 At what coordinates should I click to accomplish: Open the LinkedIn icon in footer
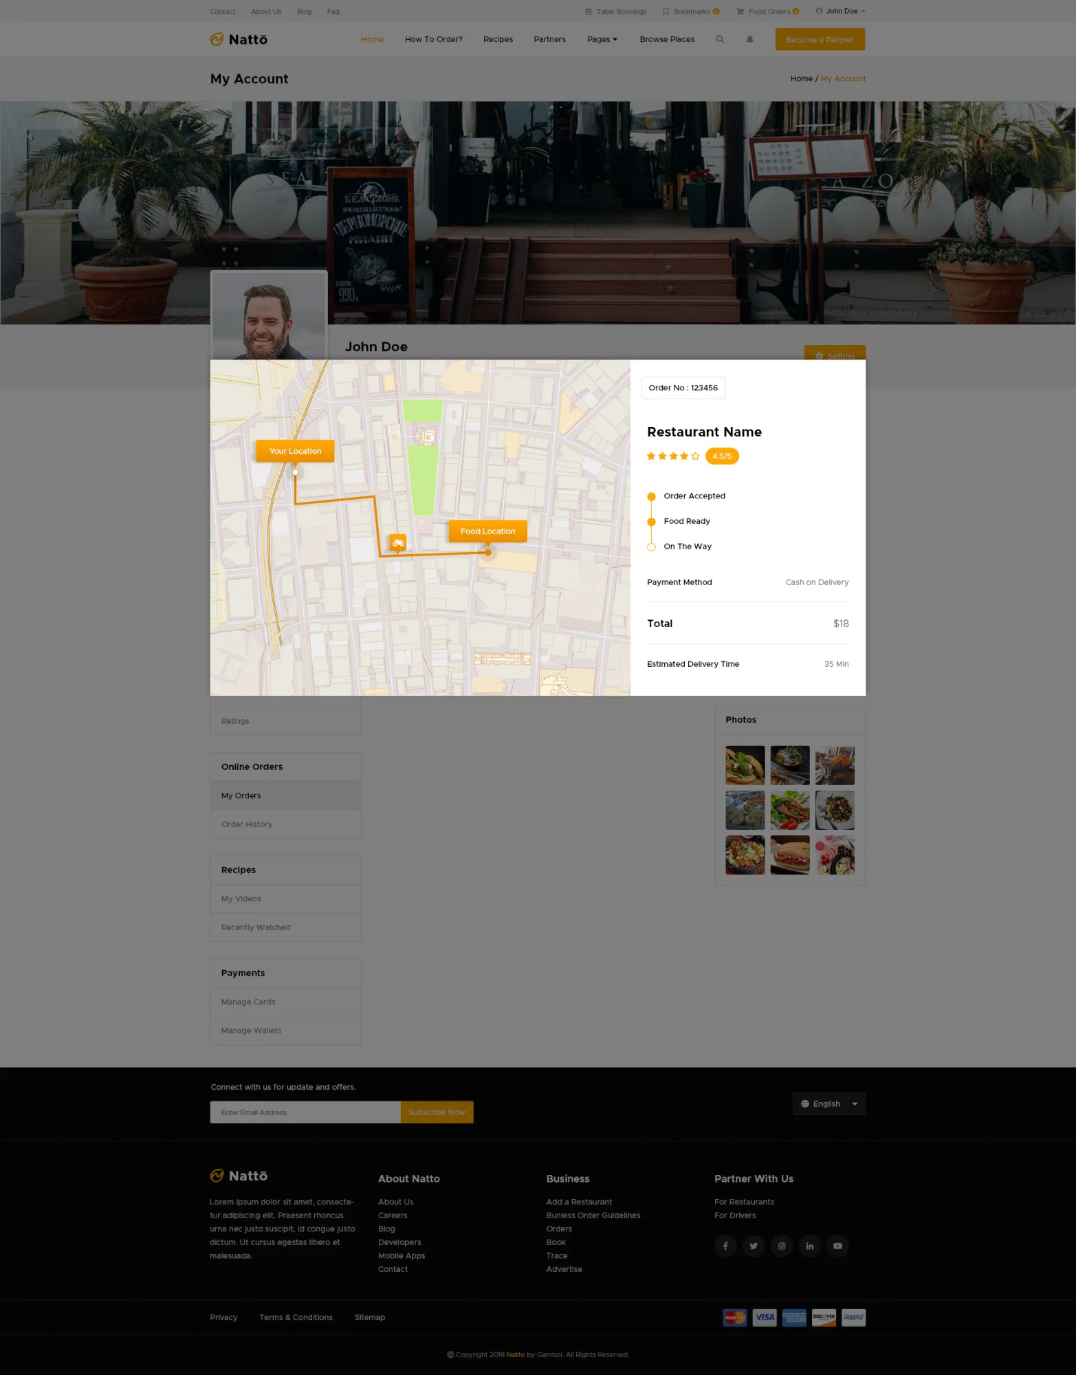coord(810,1246)
